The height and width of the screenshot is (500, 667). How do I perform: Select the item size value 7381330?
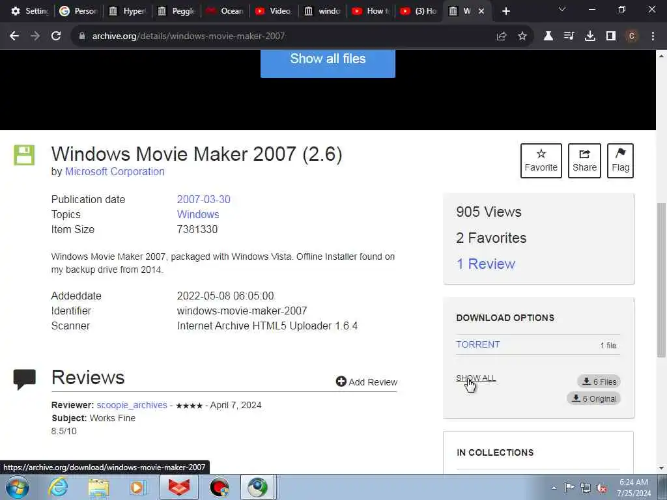pyautogui.click(x=197, y=230)
